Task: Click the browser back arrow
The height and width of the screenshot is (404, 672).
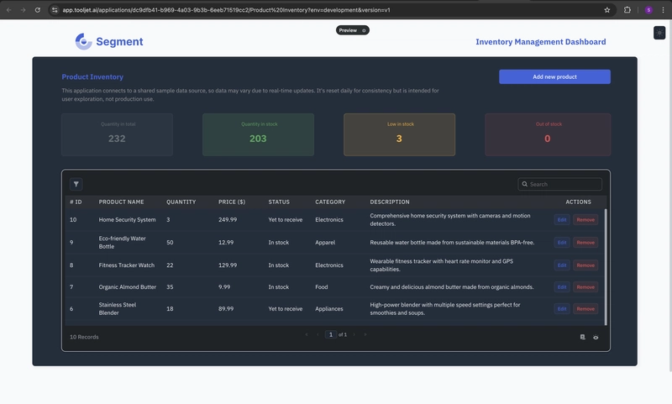Action: 9,10
